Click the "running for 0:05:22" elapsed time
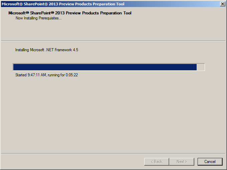This screenshot has height=170, width=227. (x=63, y=75)
